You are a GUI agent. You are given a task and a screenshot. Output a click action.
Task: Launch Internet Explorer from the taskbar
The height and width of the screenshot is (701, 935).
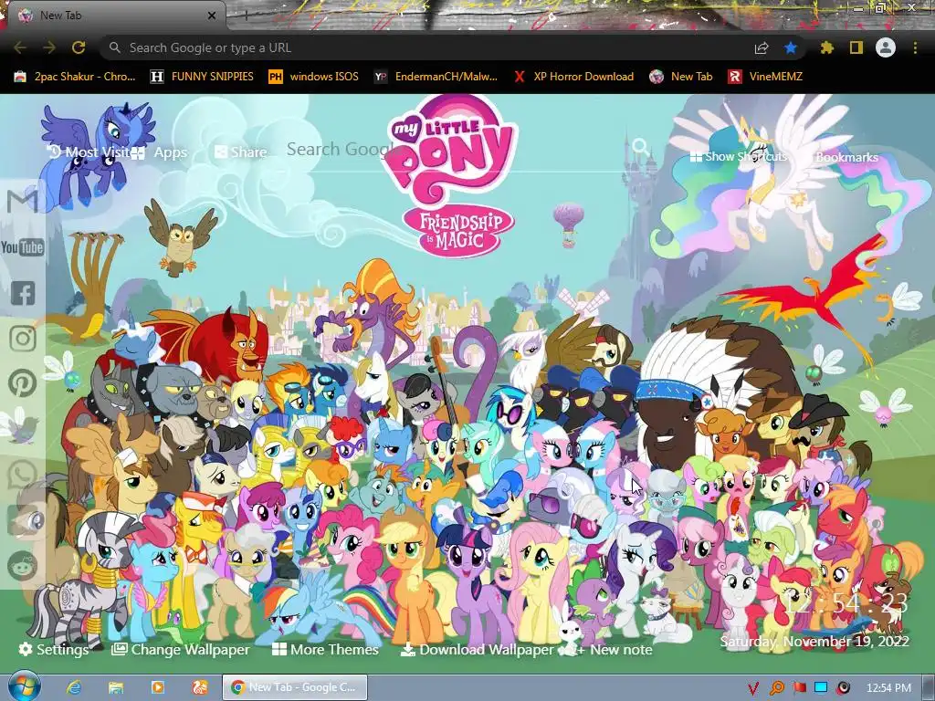click(74, 687)
